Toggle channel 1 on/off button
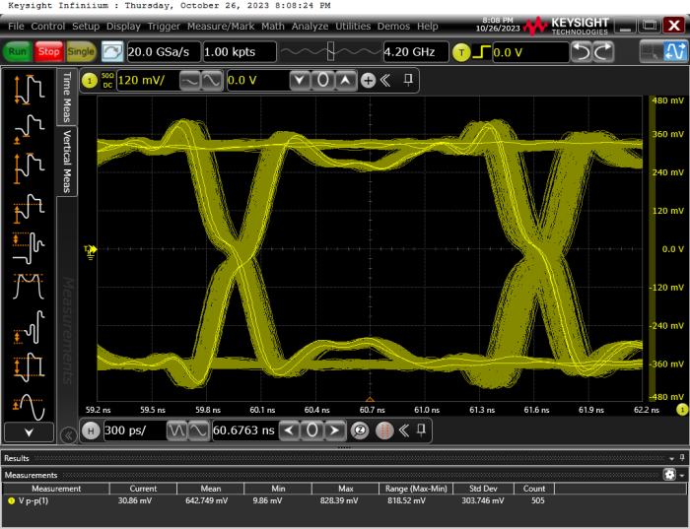This screenshot has height=529, width=690. click(90, 80)
